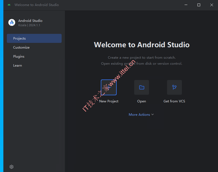Open settings via the gear icon
This screenshot has height=172, width=218.
click(12, 167)
